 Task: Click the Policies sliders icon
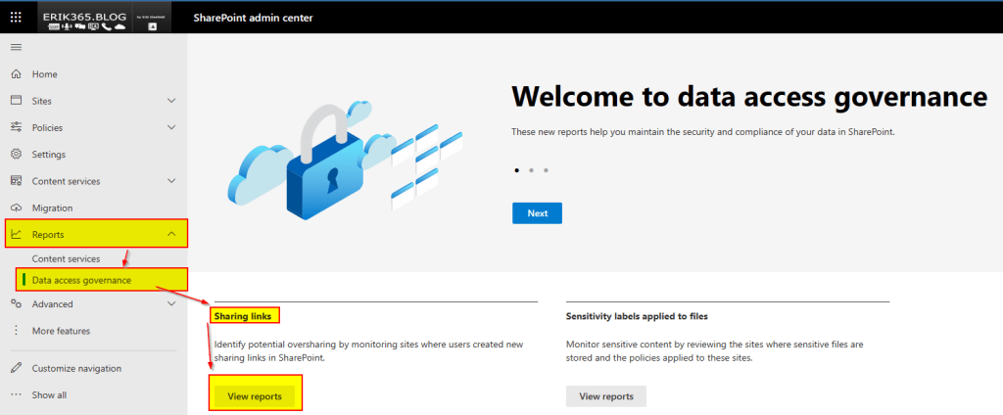pos(16,127)
